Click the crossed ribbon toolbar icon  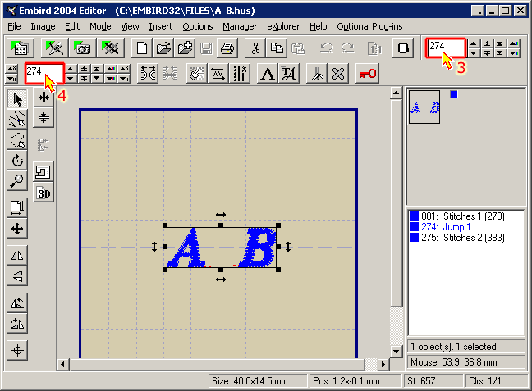pyautogui.click(x=338, y=73)
